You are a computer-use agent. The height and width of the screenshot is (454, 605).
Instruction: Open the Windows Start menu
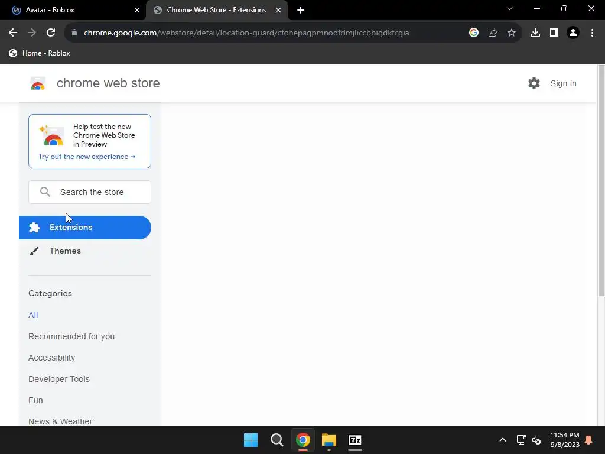(251, 440)
